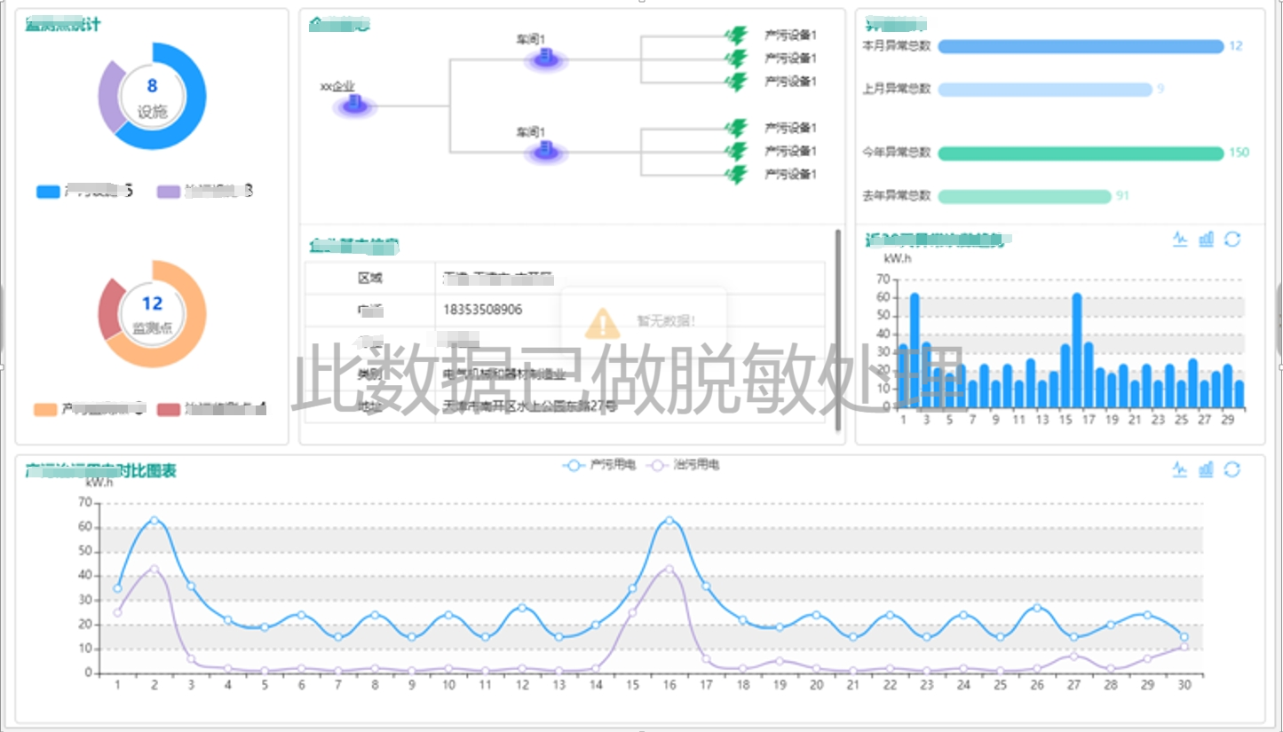The width and height of the screenshot is (1283, 732).
Task: Click the xx企业 label
Action: pyautogui.click(x=337, y=87)
